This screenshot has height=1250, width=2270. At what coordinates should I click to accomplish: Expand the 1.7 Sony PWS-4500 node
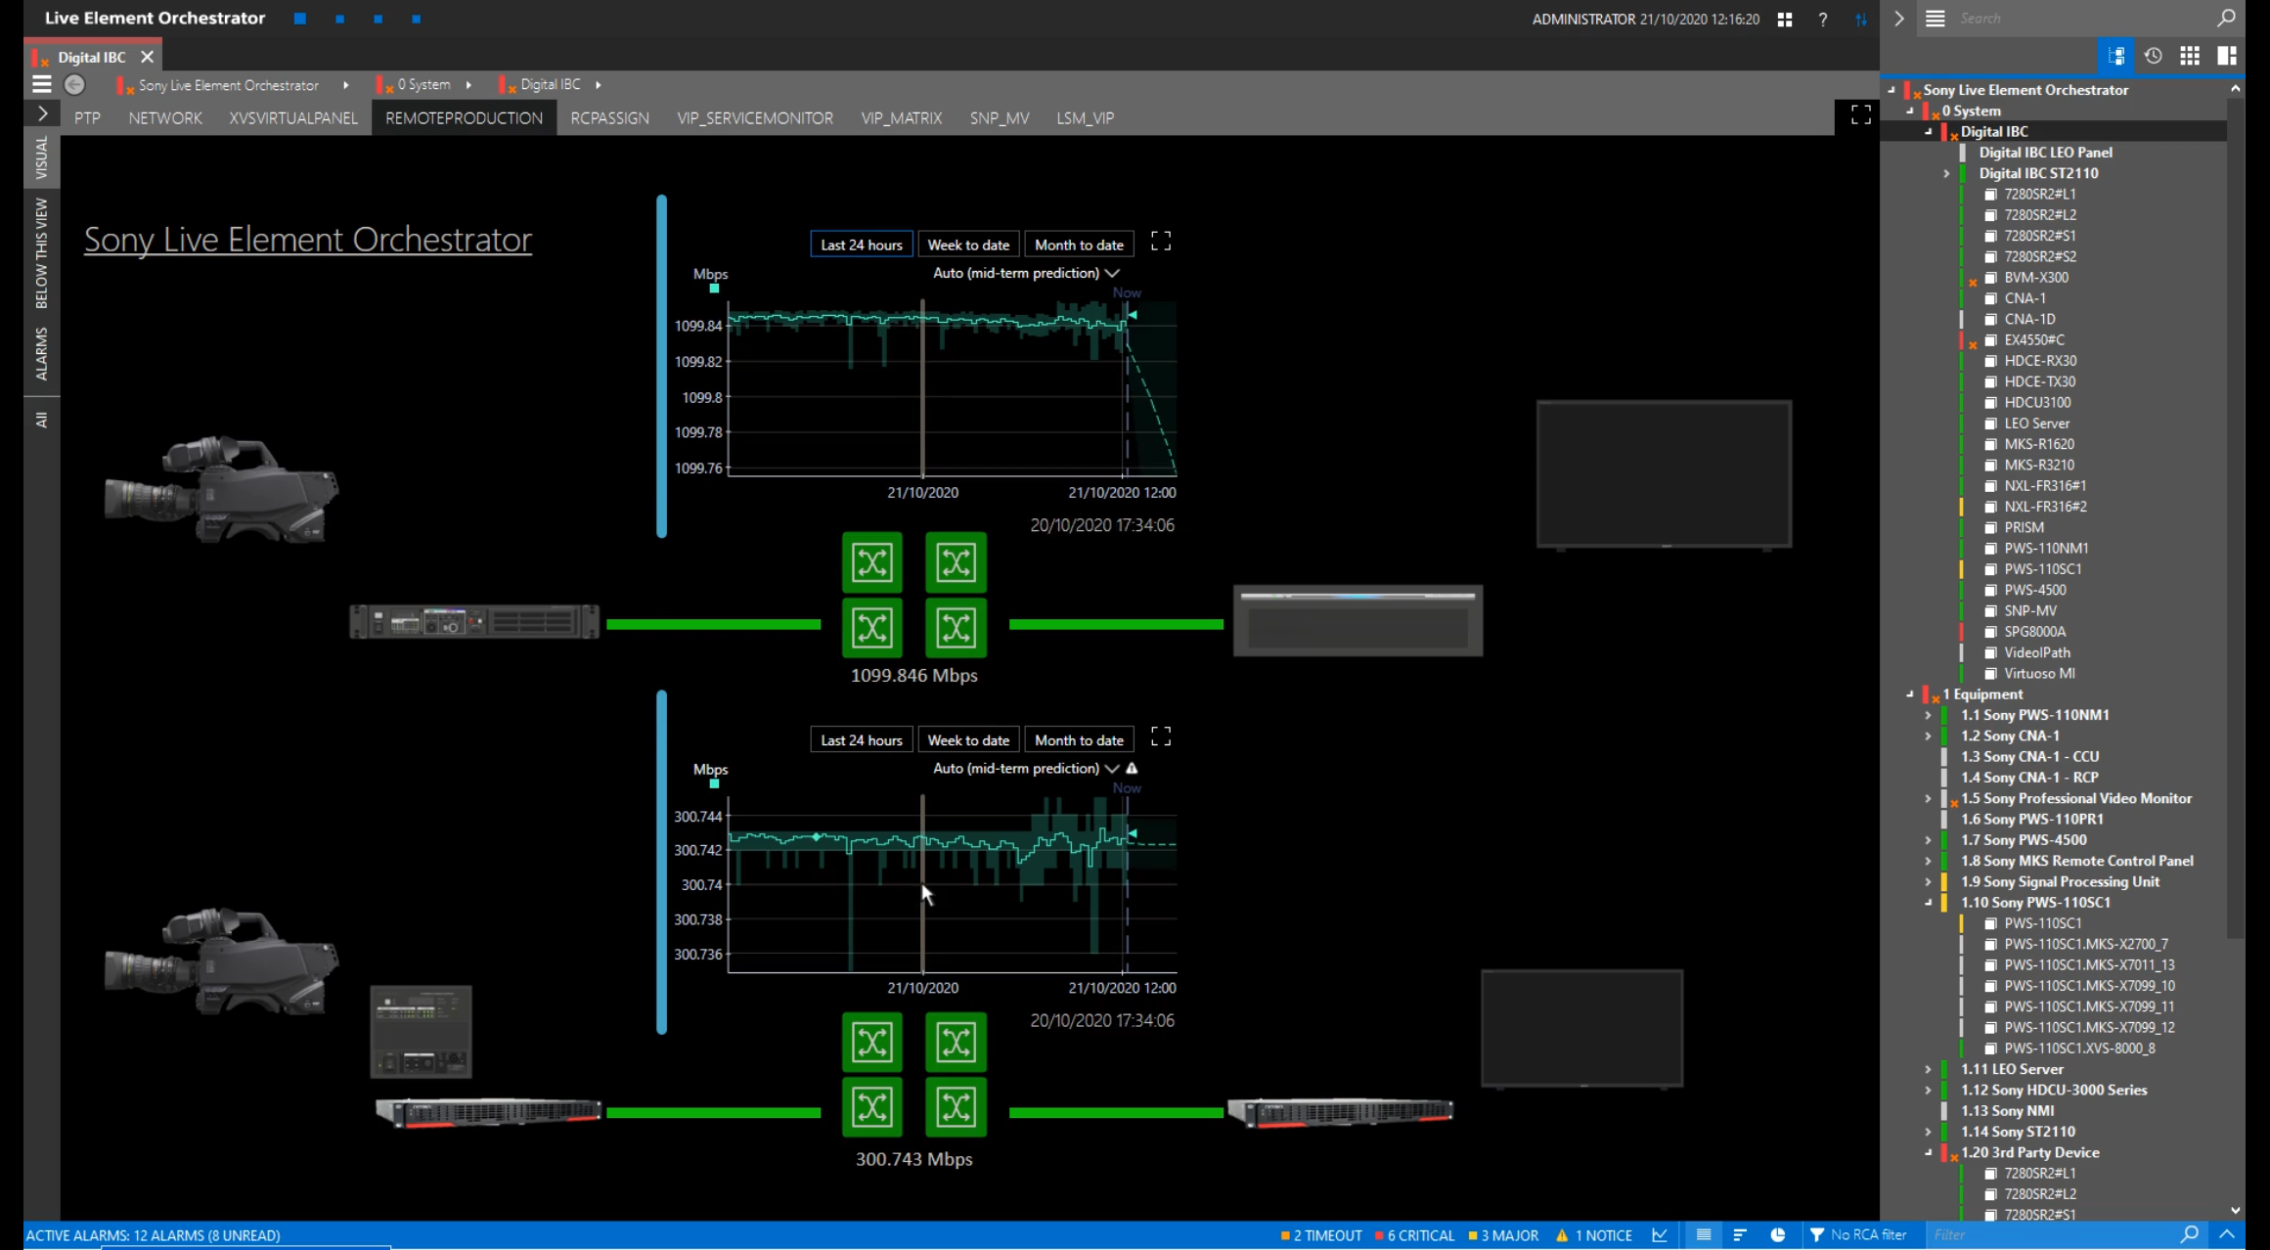pyautogui.click(x=1929, y=840)
